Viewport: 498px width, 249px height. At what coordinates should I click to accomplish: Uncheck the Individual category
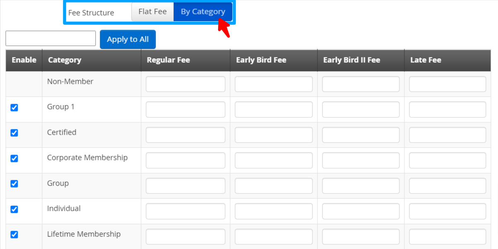coord(14,209)
